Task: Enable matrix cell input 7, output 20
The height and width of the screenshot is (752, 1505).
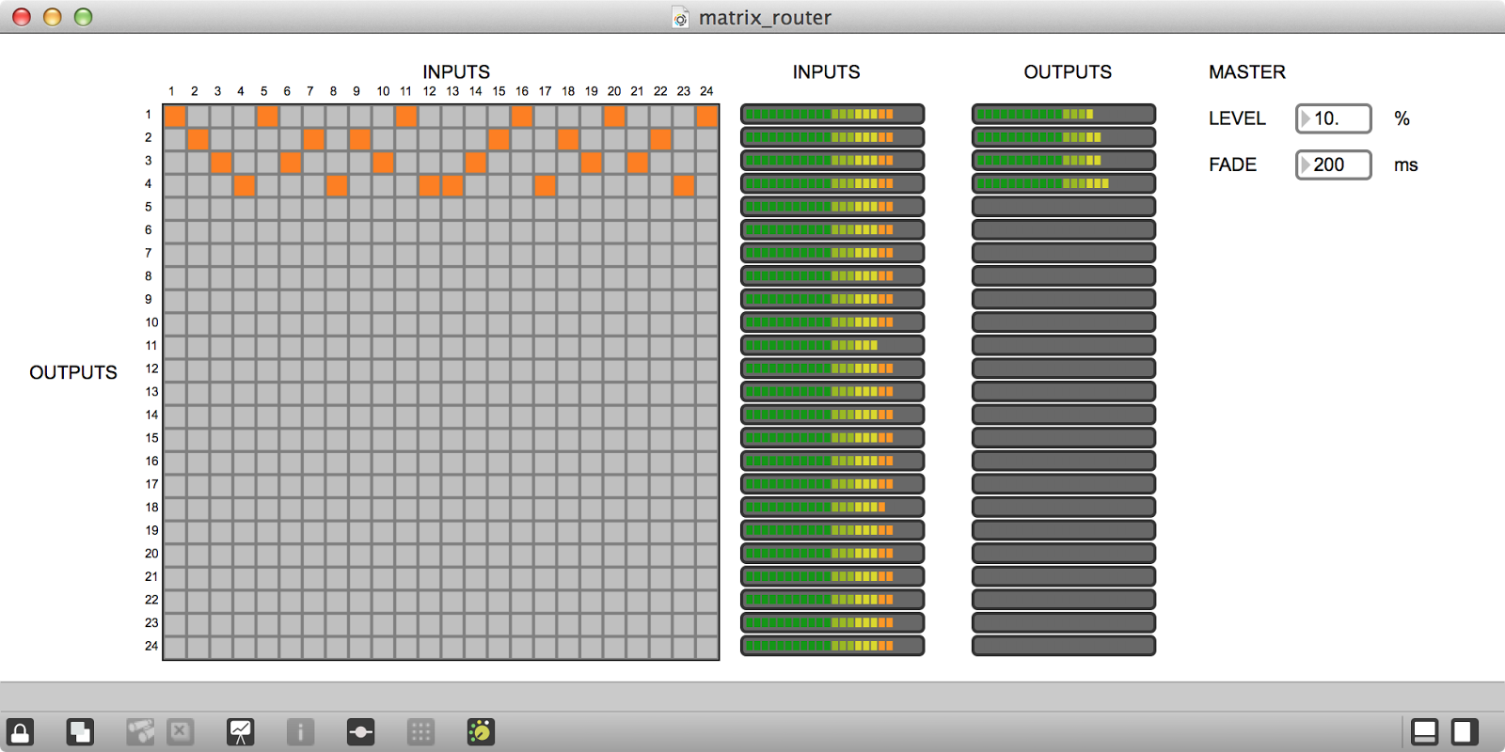Action: point(313,556)
